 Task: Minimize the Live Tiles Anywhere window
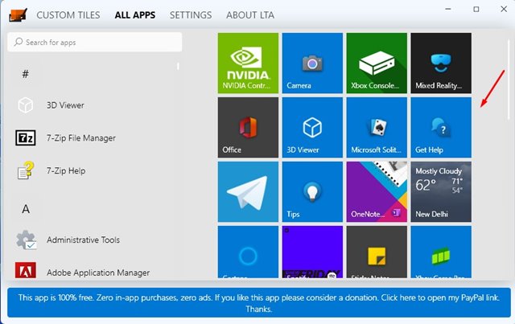448,9
